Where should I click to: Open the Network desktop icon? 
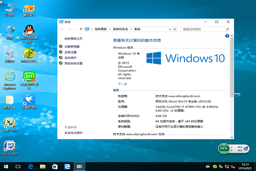[10, 32]
